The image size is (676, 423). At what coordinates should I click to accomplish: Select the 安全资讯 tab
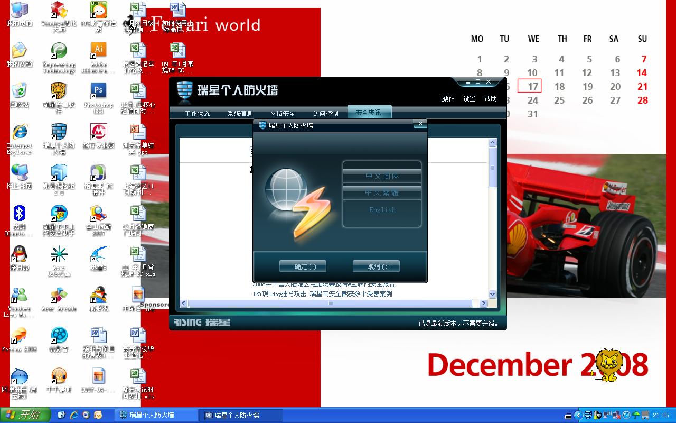[369, 112]
